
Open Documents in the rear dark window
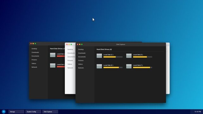tap(35, 56)
